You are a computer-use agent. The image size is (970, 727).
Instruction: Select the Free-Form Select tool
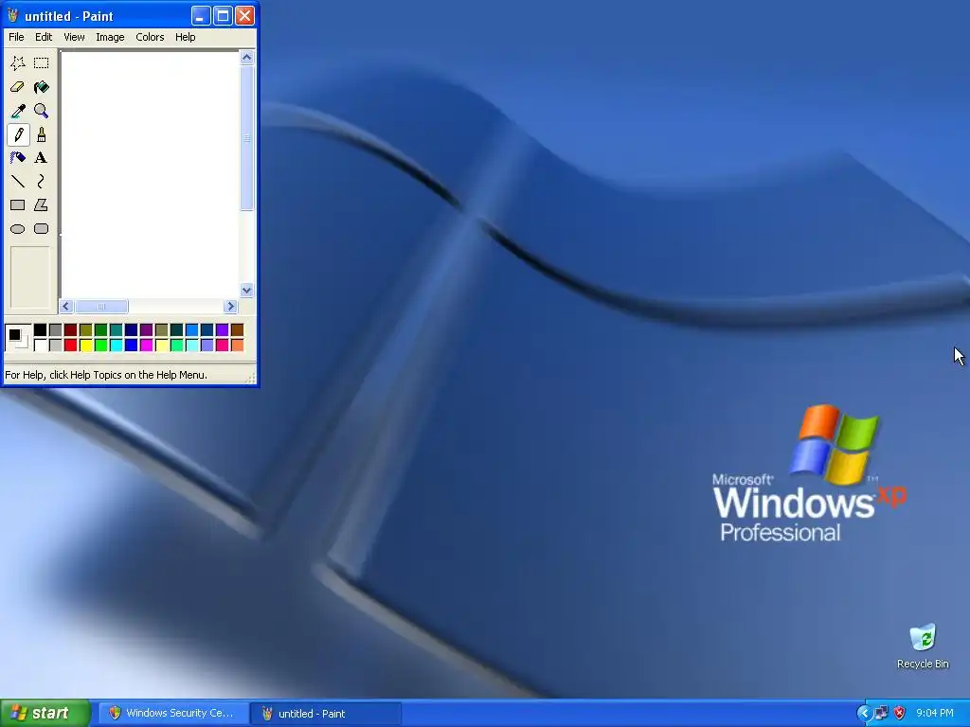18,63
